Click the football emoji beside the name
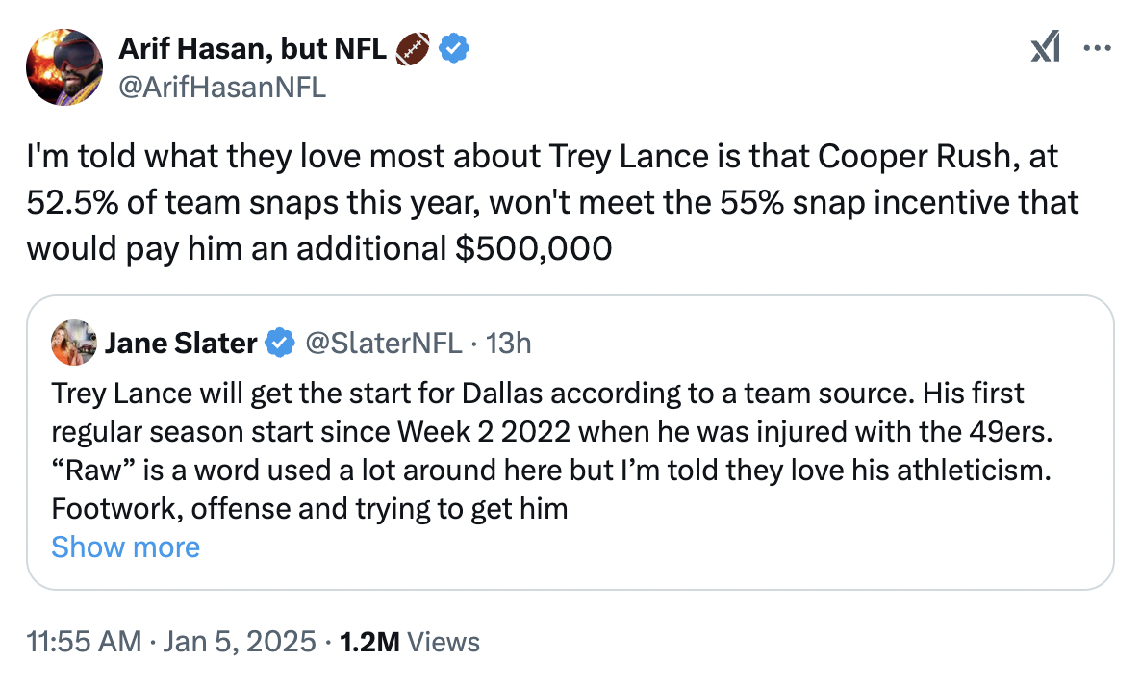 413,47
